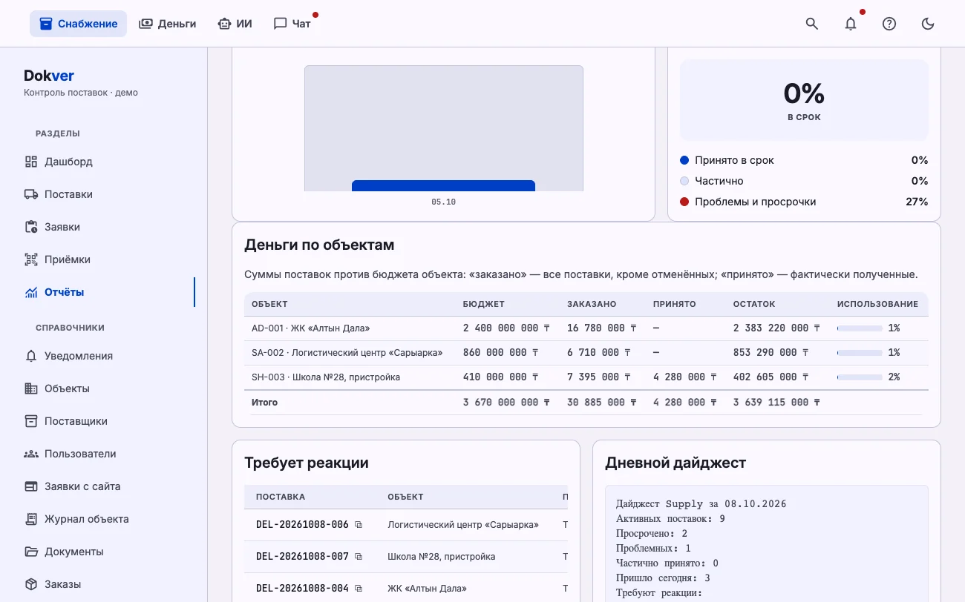Copy delivery number DEL-20261008-004 icon
965x602 pixels.
point(359,589)
